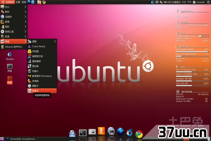Launch 掷骰子 dice game
Screen dimensions: 211x141
tap(42, 86)
